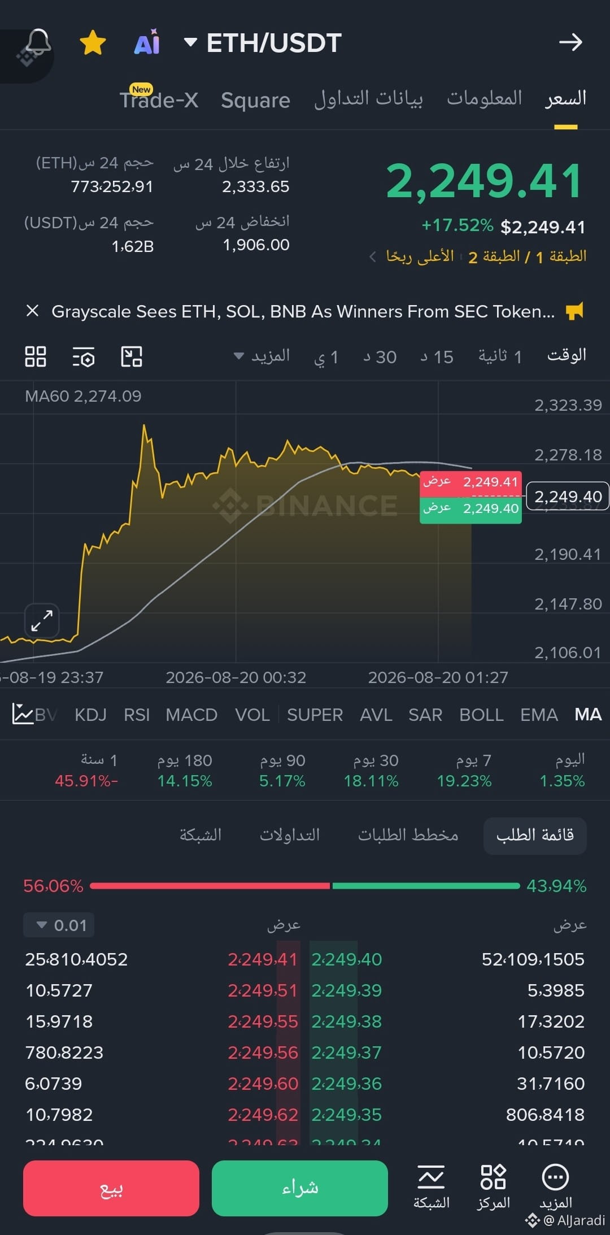The image size is (610, 1235).
Task: Open the بيانات التداول tab
Action: (368, 99)
